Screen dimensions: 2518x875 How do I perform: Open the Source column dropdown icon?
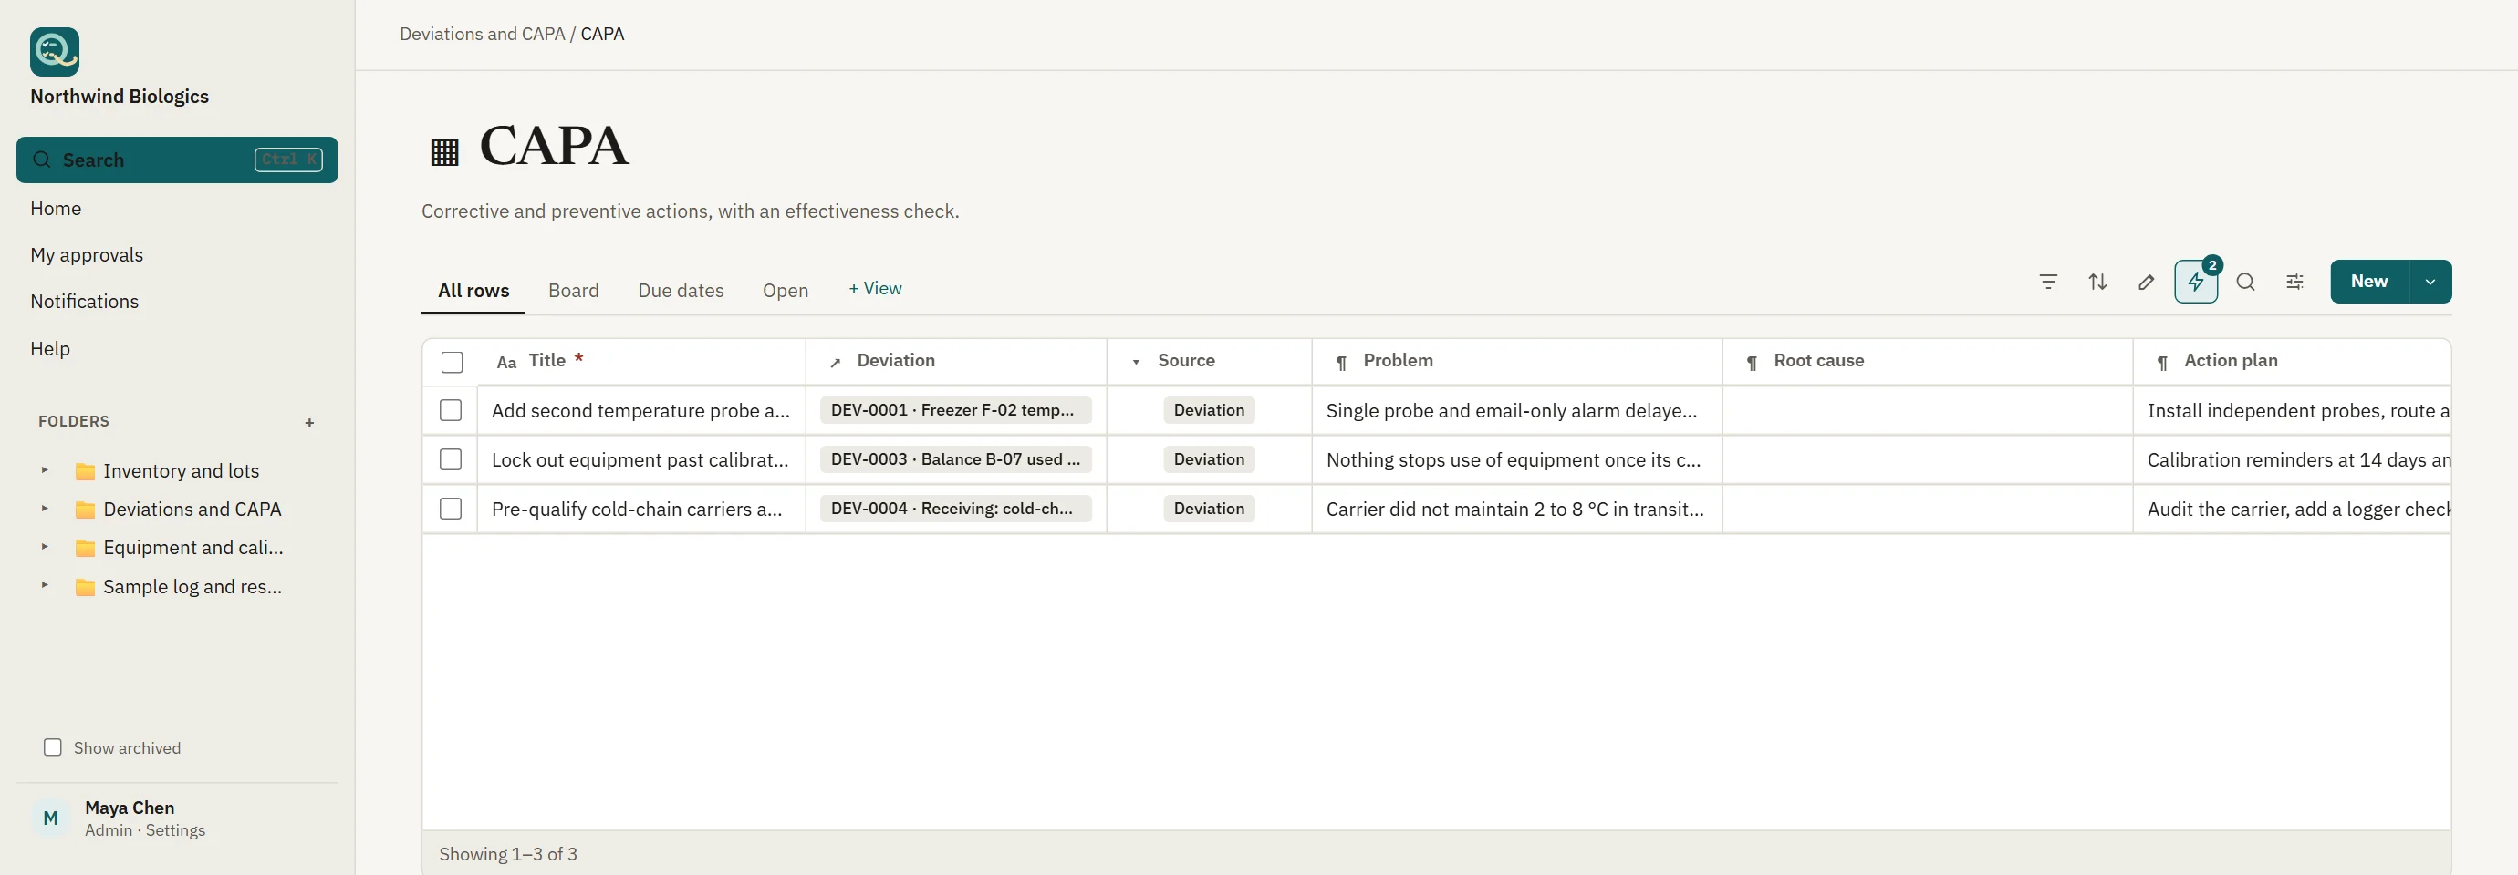pyautogui.click(x=1136, y=363)
